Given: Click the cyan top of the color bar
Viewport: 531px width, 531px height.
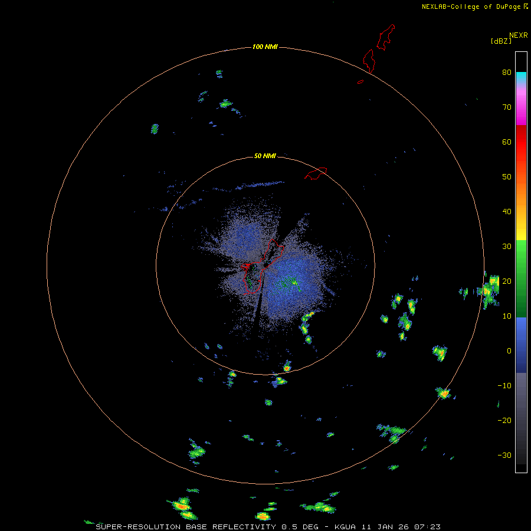Looking at the screenshot, I should coord(521,77).
